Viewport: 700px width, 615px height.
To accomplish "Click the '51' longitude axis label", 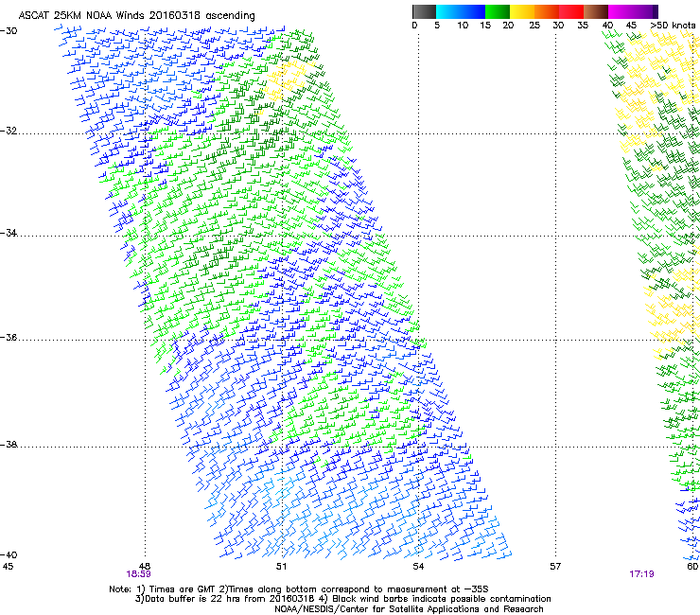I will (281, 567).
